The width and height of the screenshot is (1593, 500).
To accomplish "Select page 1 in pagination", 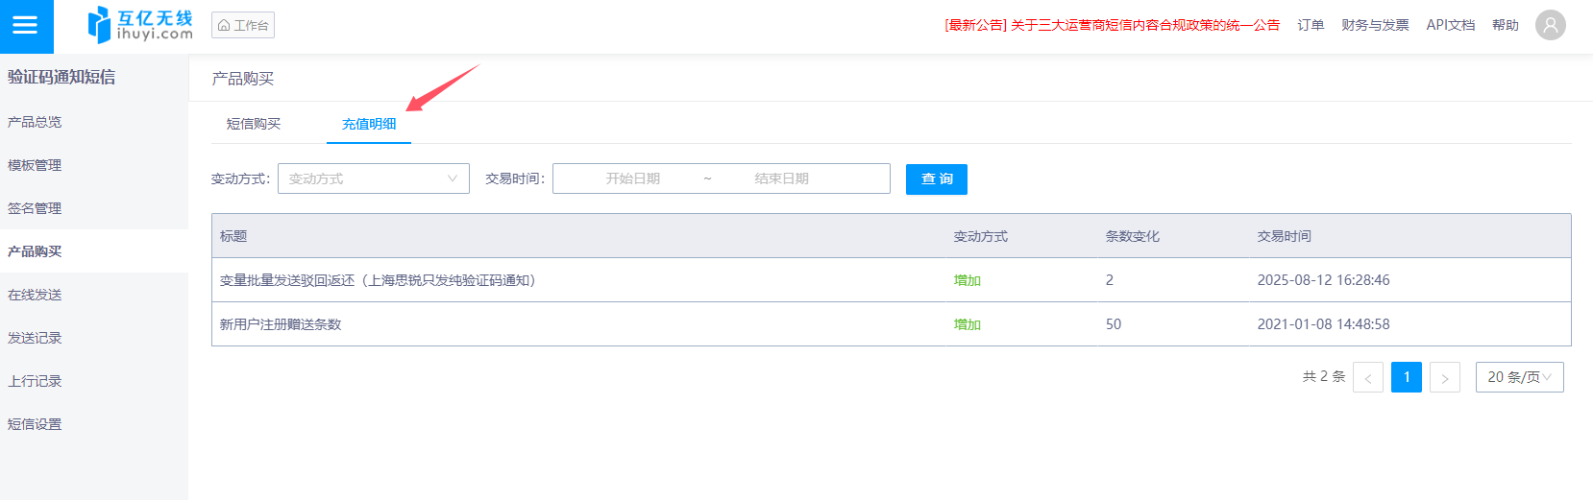I will tap(1406, 377).
